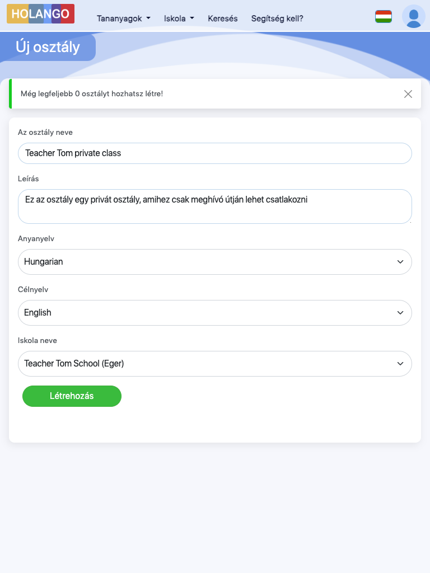This screenshot has width=430, height=573.
Task: Click the Anyanyelv field label
Action: click(36, 239)
